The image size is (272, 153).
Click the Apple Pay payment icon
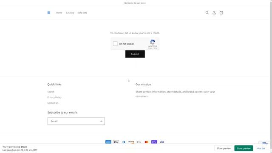pos(116,142)
